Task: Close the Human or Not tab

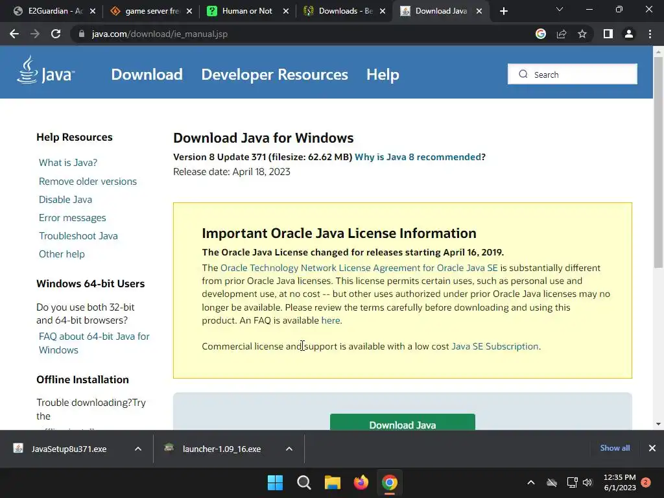Action: (x=286, y=11)
